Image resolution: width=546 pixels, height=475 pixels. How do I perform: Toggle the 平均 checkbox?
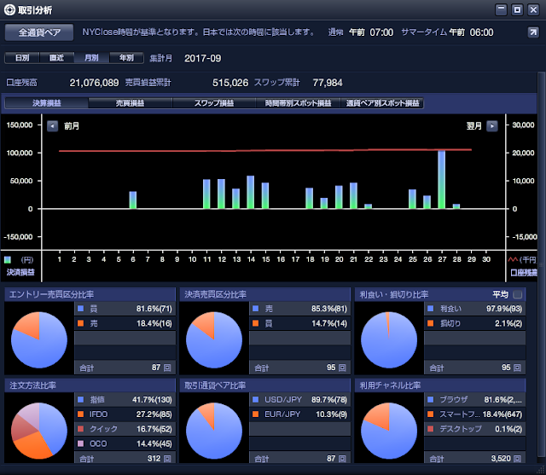[x=518, y=295]
